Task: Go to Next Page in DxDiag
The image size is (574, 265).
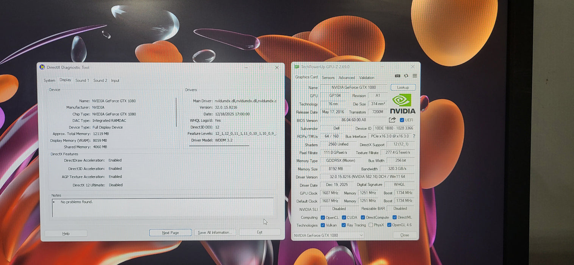Action: click(170, 232)
